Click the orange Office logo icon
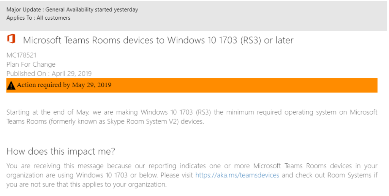 [x=11, y=39]
